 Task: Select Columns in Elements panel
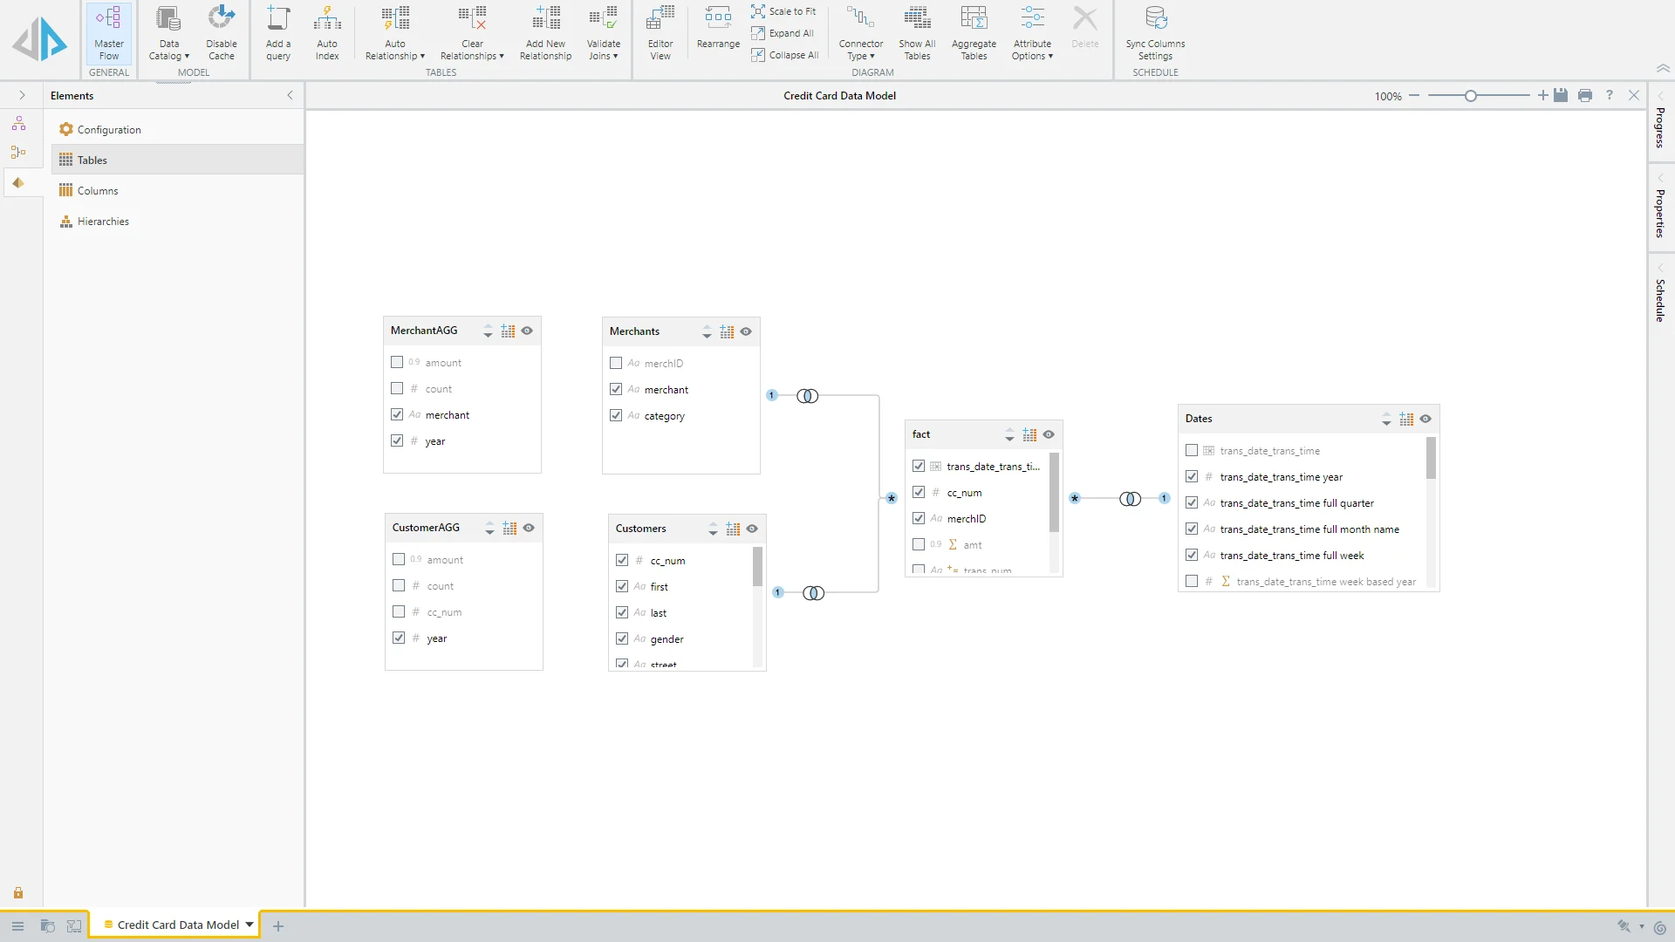point(98,190)
